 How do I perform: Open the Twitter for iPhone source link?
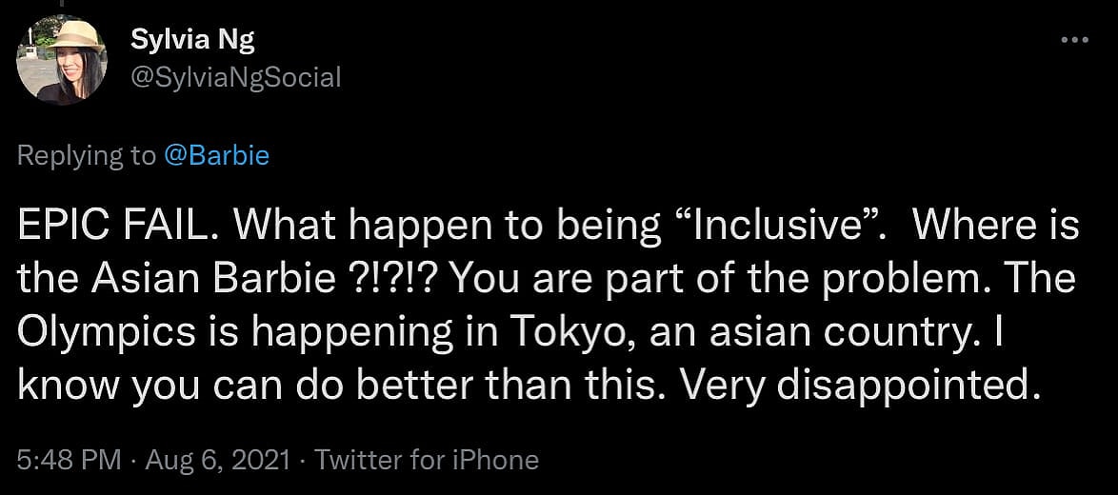pos(427,461)
